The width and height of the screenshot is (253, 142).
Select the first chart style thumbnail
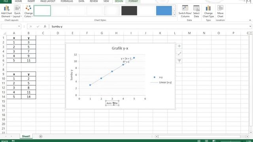(42, 11)
